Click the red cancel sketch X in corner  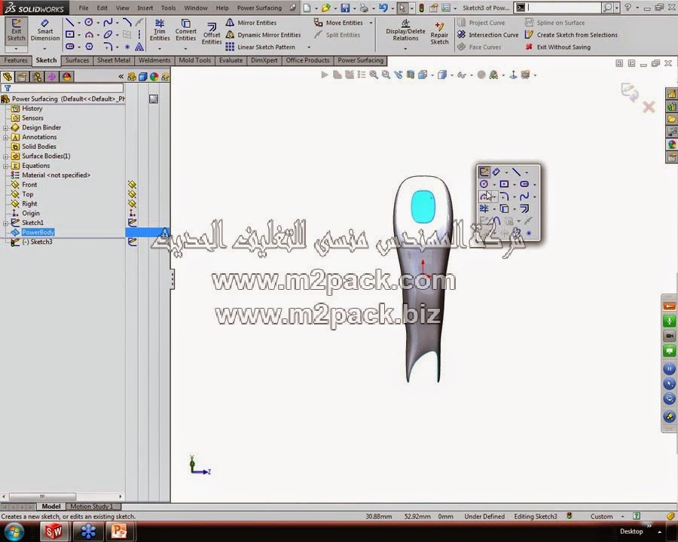(x=649, y=107)
